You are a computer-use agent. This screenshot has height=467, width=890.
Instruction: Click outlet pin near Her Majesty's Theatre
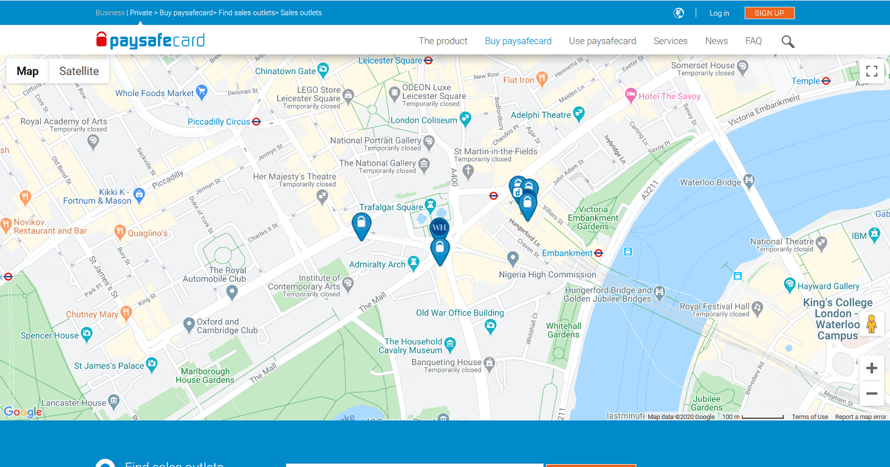(361, 226)
